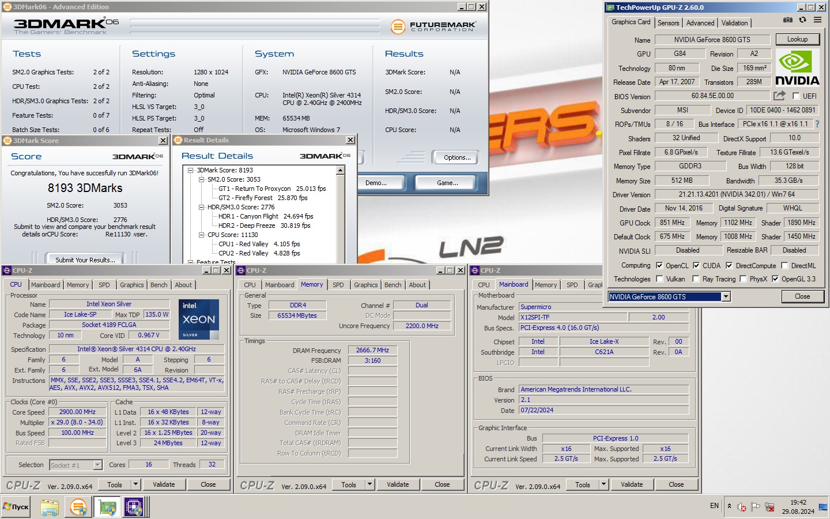
Task: Open the Tools dropdown arrow in the CPU-Z window on the Mainboard tab
Action: (x=604, y=484)
